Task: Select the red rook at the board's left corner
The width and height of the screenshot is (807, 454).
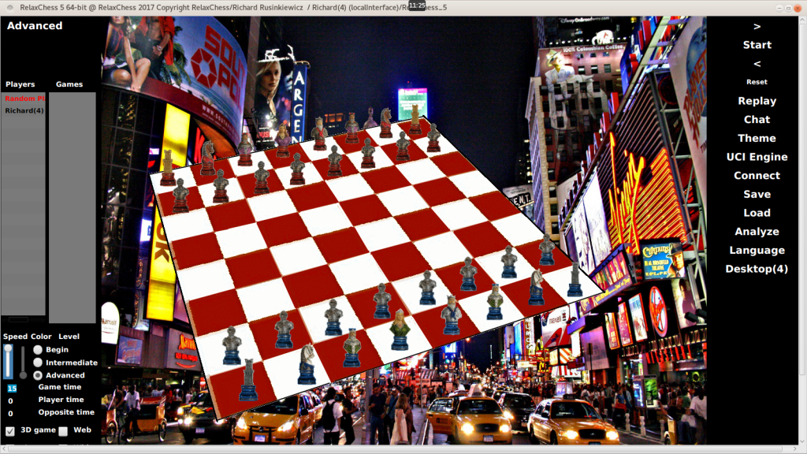Action: coord(168,168)
